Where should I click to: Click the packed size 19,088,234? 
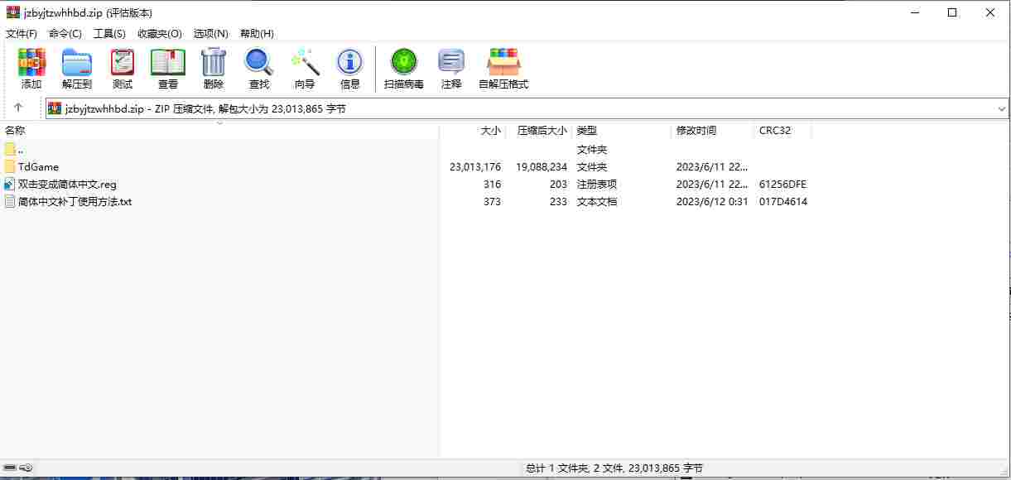[x=542, y=166]
